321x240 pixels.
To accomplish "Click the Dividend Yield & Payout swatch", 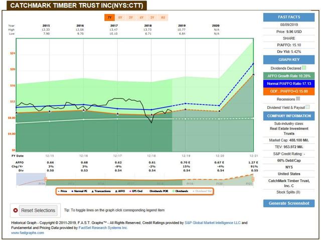I will point(307,107).
